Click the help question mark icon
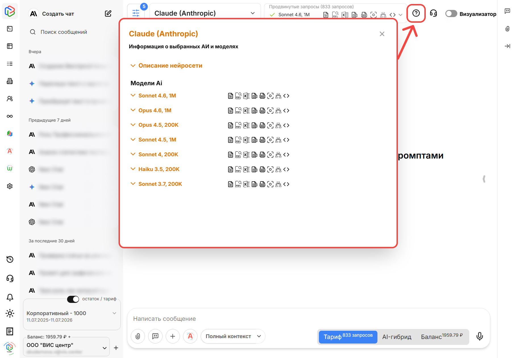The image size is (517, 358). coord(416,13)
